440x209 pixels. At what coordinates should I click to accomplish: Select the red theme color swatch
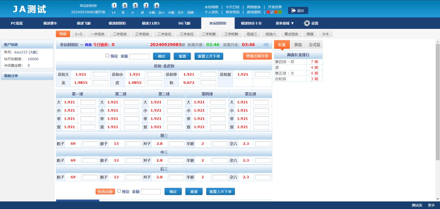click(268, 12)
